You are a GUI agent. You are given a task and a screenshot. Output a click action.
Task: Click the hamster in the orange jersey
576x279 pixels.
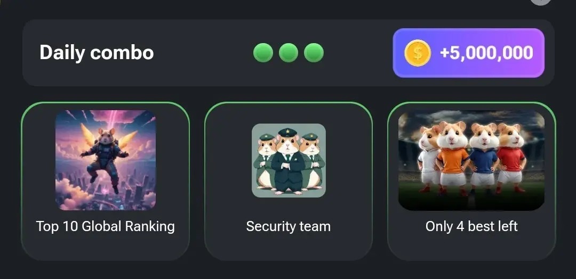point(453,157)
